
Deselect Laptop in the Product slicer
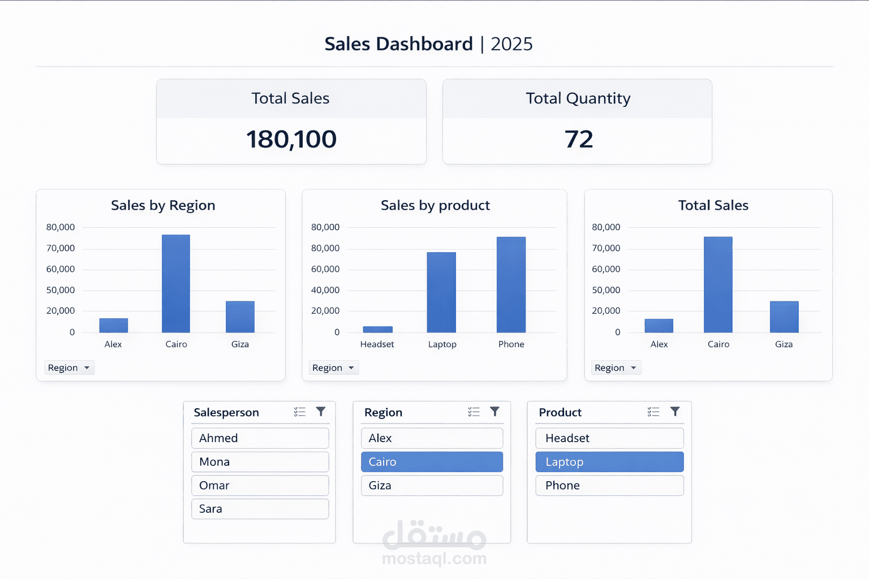point(609,461)
